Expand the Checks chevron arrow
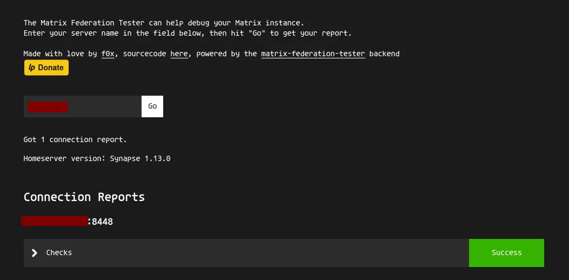The image size is (569, 280). pos(35,253)
